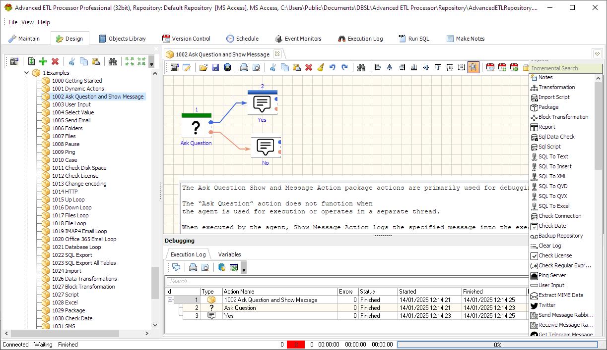Open the File menu
Image resolution: width=607 pixels, height=350 pixels.
13,22
